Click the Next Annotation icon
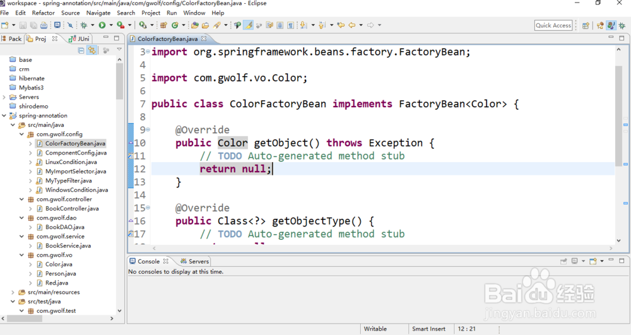631x335 pixels. pyautogui.click(x=303, y=25)
